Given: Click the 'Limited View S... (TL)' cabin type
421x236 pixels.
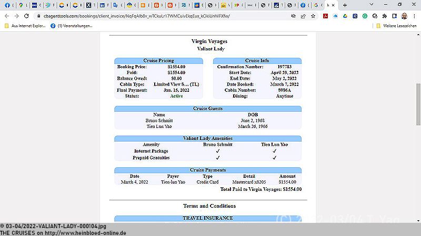Looking at the screenshot, I should (176, 84).
